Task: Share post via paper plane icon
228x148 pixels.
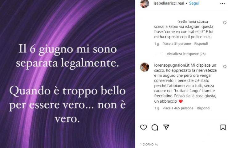Action: tap(166, 127)
